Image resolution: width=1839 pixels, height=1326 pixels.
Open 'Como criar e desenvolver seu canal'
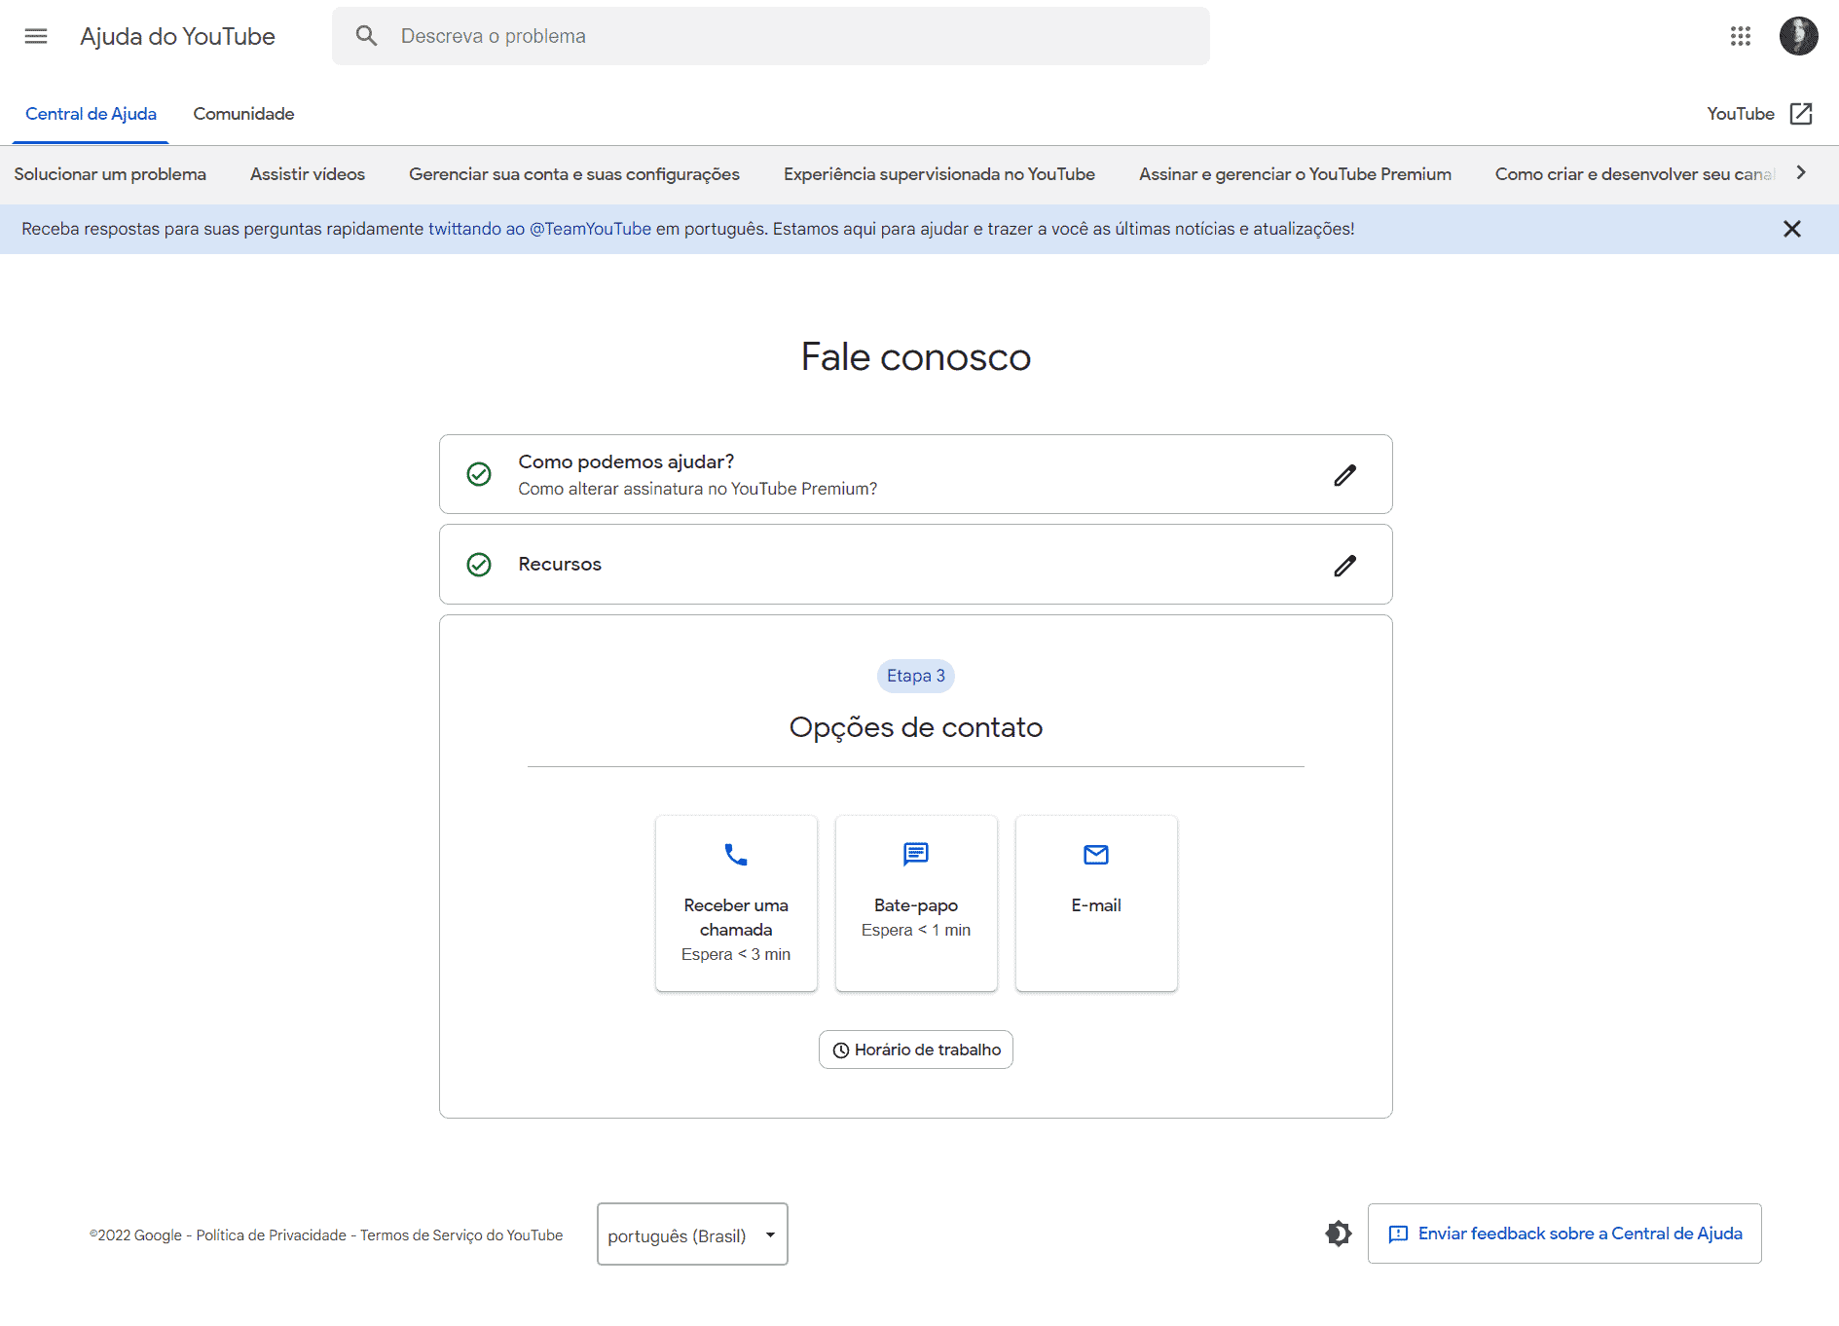(1636, 174)
